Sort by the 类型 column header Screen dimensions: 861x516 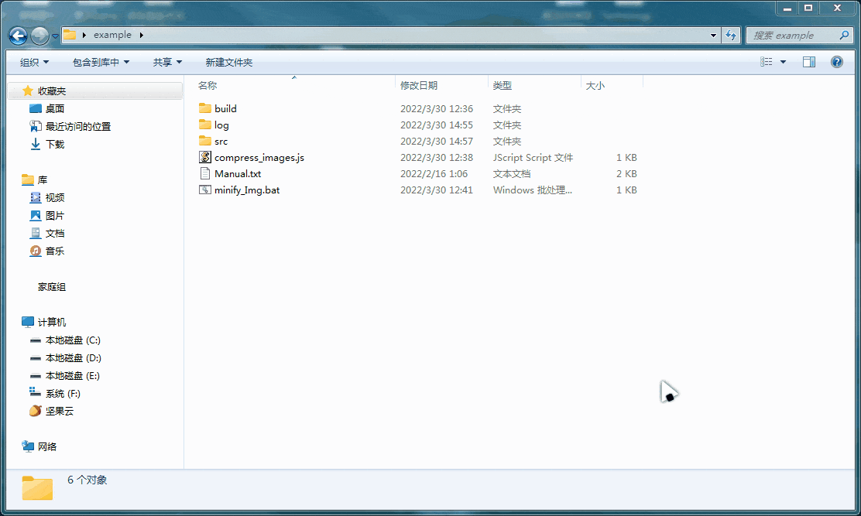[x=502, y=86]
